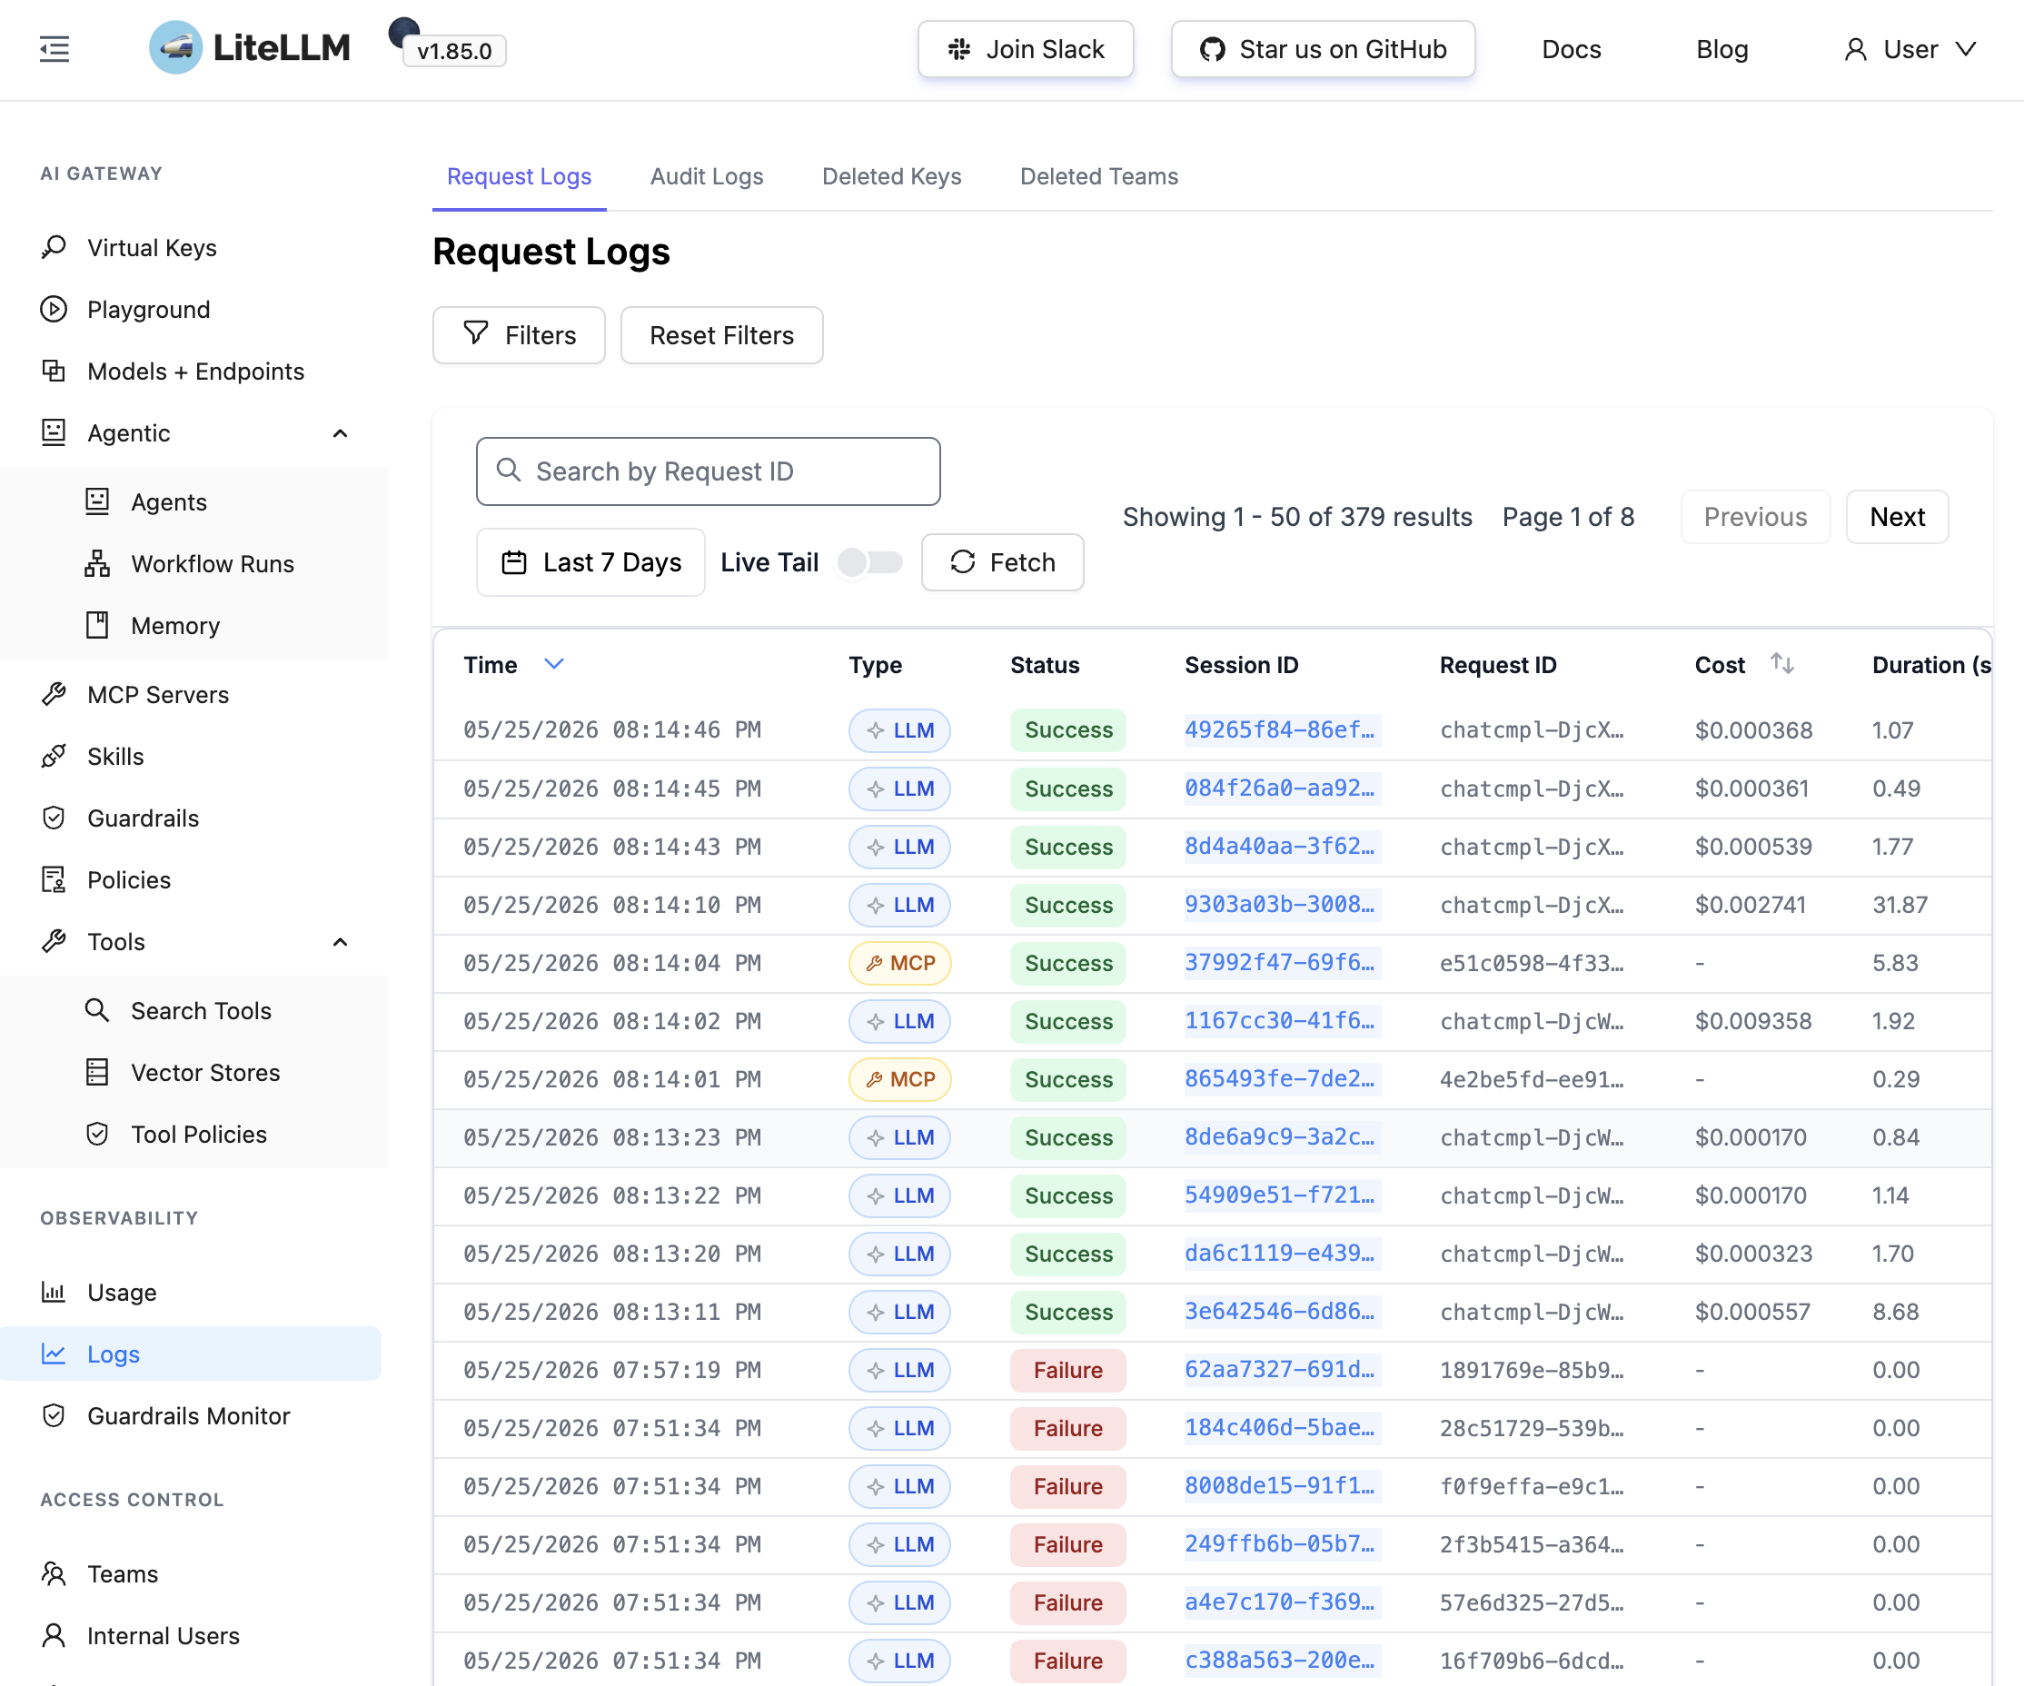Click the v1.85.0 version badge

pos(454,51)
